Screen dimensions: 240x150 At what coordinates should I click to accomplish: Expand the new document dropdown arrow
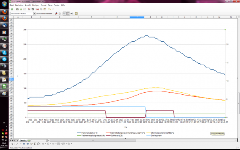(15, 9)
